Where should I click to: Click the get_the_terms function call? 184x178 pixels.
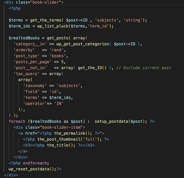tap(46, 20)
